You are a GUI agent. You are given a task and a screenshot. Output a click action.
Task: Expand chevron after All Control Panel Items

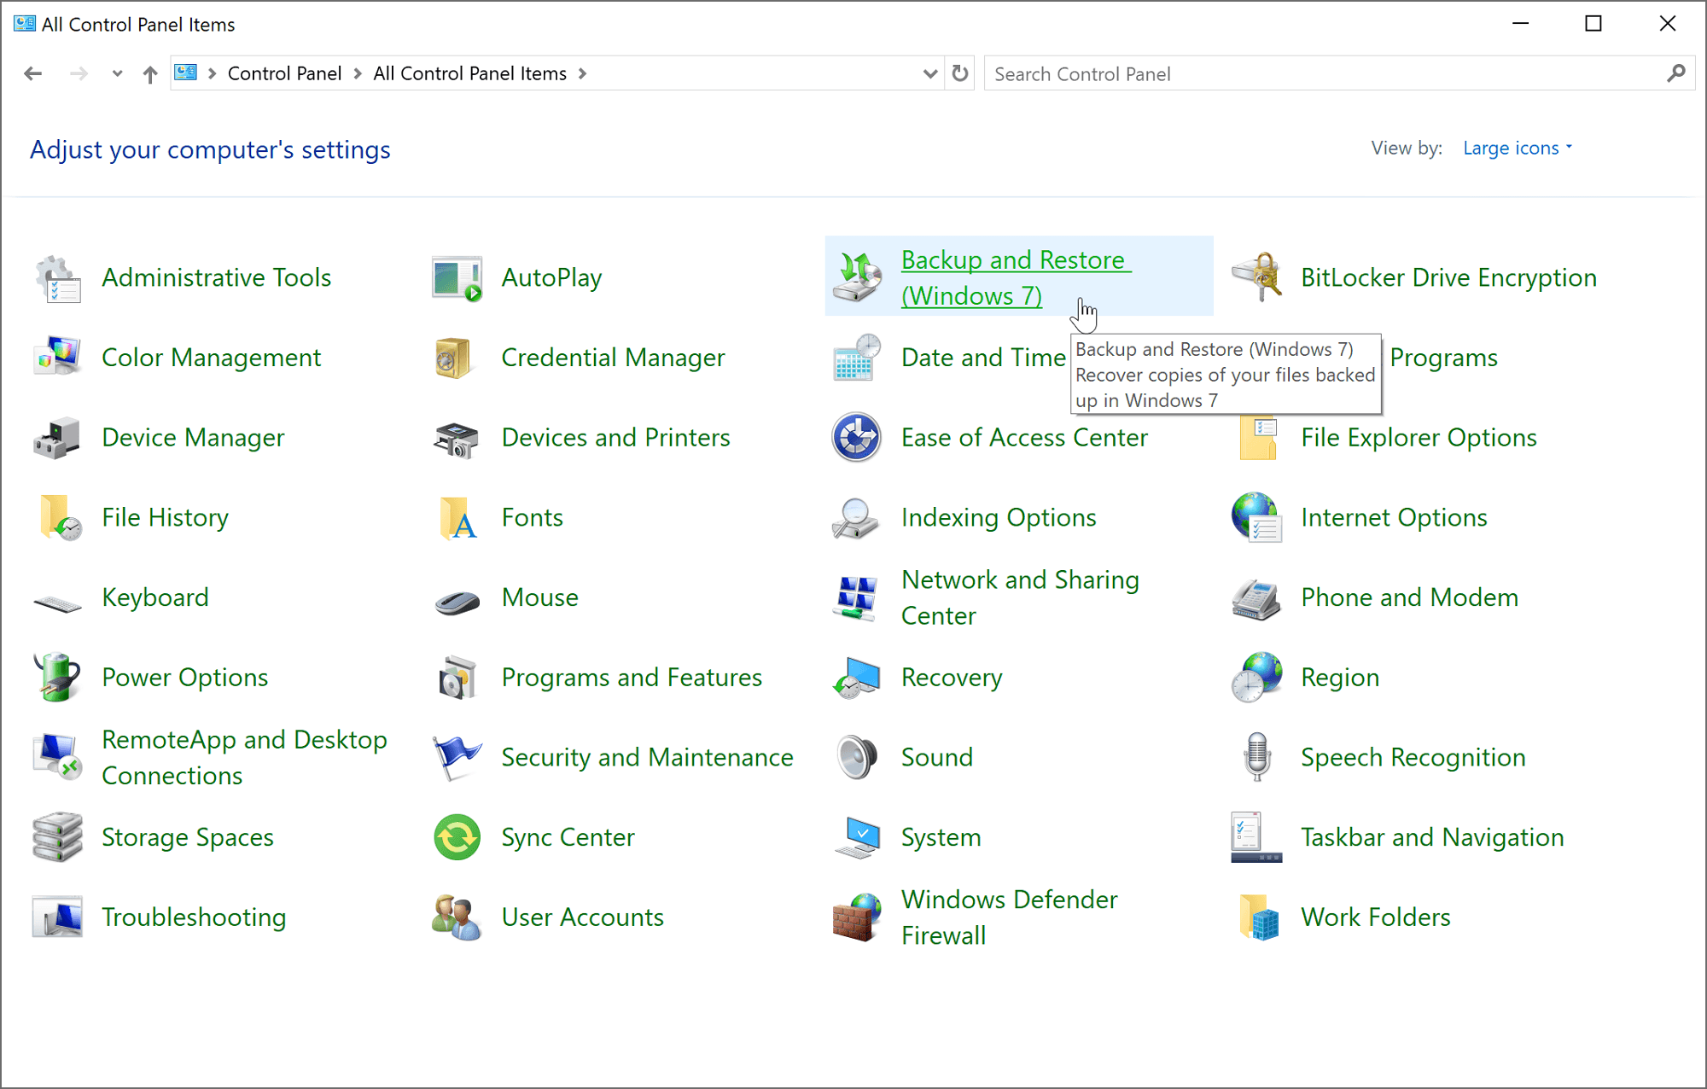tap(583, 74)
